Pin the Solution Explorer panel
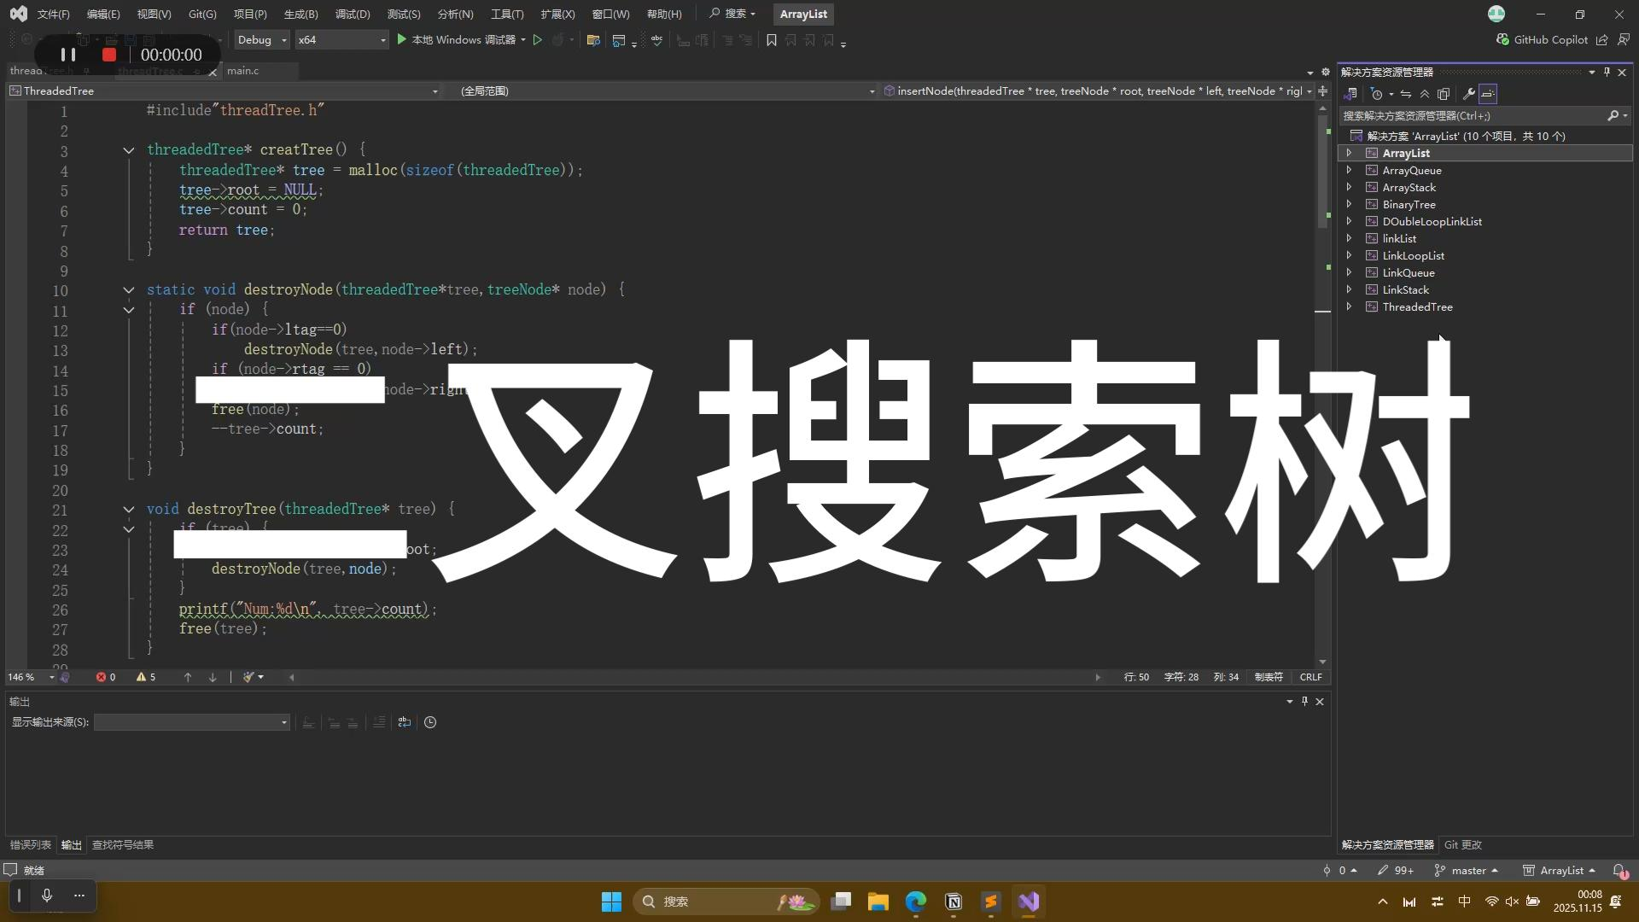The width and height of the screenshot is (1639, 922). [x=1607, y=72]
